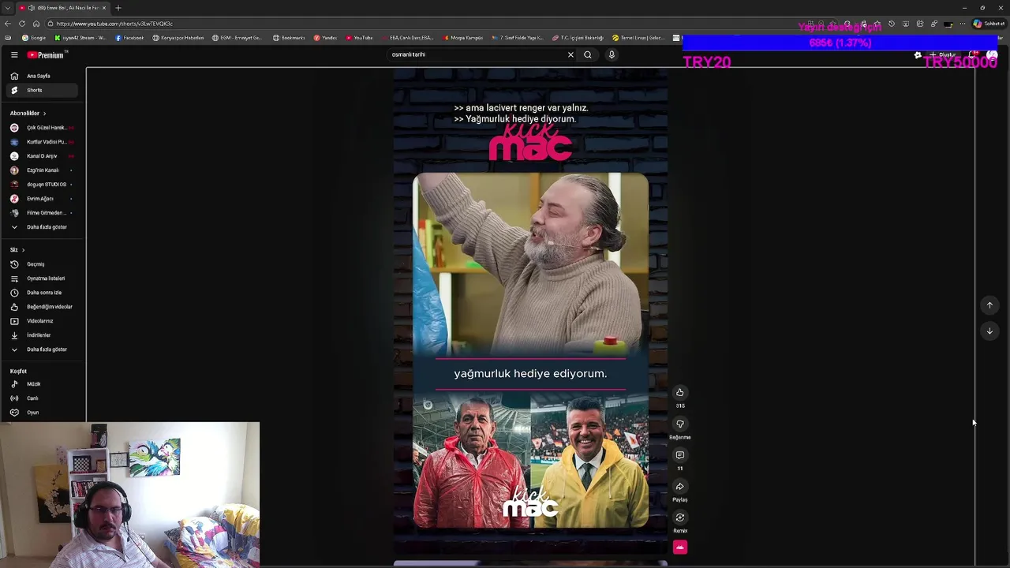The width and height of the screenshot is (1010, 568).
Task: Select Shorts in the sidebar
Action: [43, 90]
